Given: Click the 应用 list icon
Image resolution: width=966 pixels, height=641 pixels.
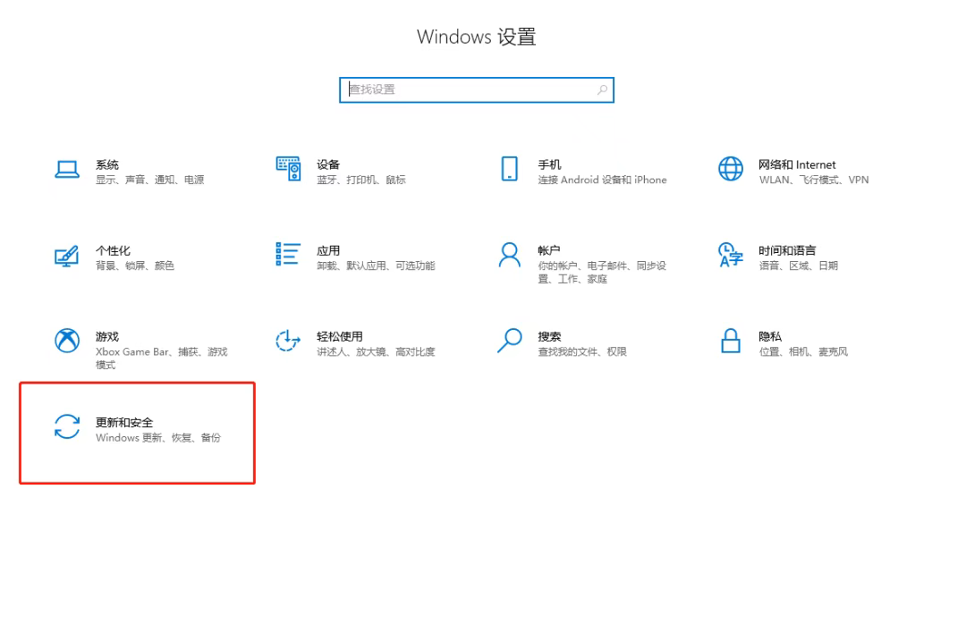Looking at the screenshot, I should [x=288, y=254].
